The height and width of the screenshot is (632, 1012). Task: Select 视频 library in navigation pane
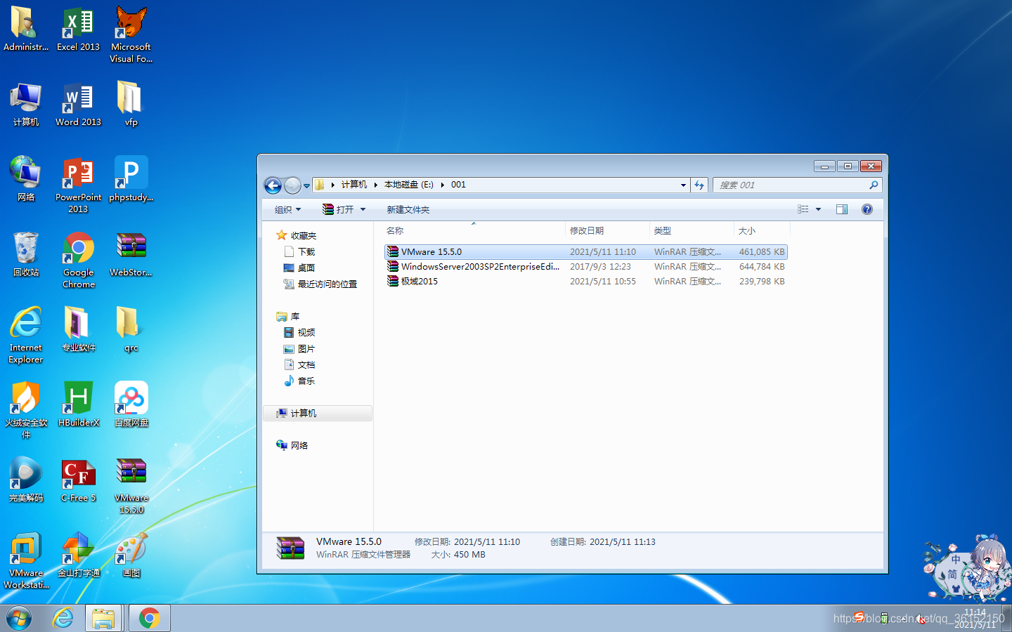tap(299, 332)
